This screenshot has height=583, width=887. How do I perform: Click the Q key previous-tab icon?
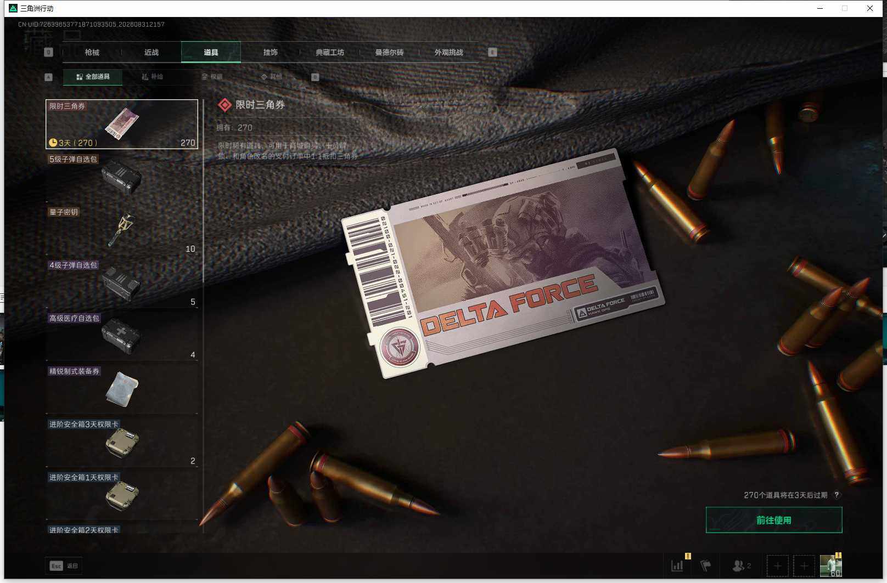pyautogui.click(x=48, y=52)
